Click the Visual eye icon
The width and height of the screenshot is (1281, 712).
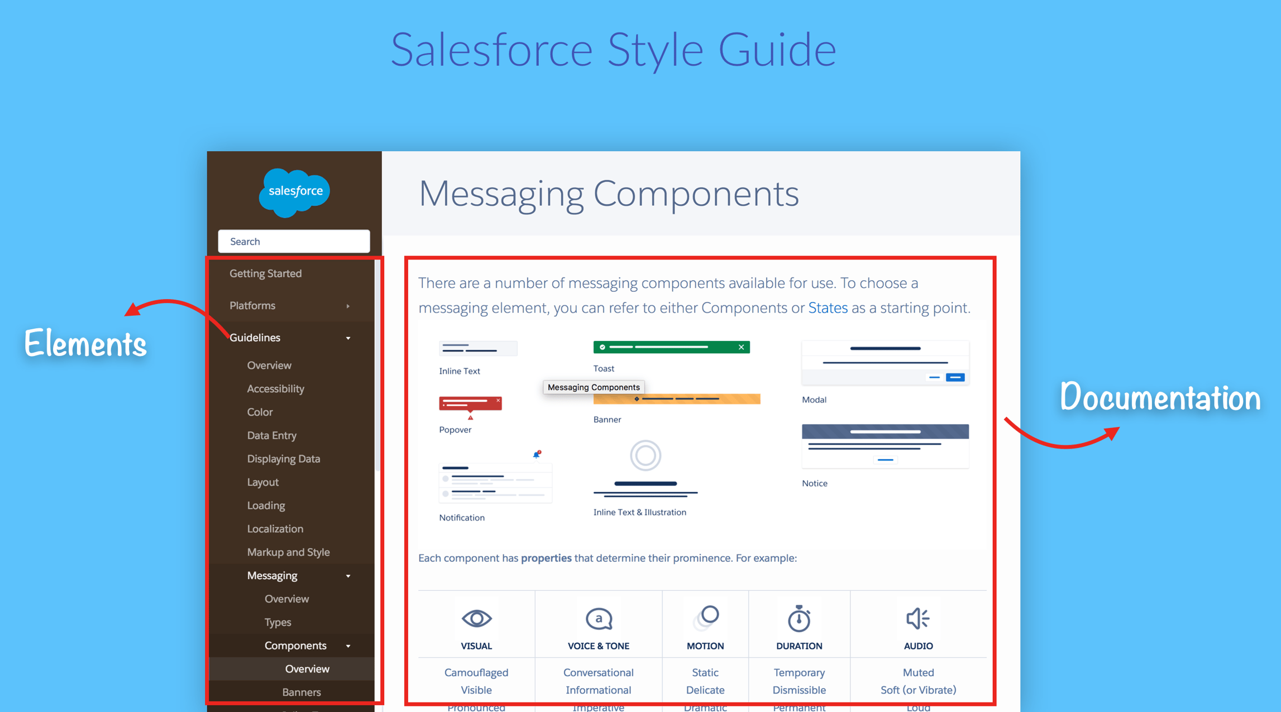[x=476, y=618]
